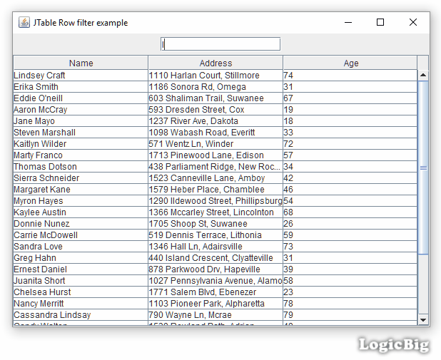
Task: Click the scrollbar up arrow
Action: coord(423,75)
